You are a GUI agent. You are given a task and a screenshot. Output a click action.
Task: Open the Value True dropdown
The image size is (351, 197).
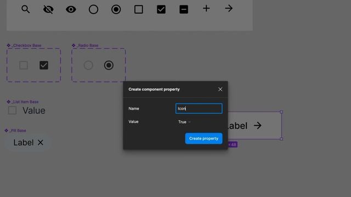click(184, 122)
